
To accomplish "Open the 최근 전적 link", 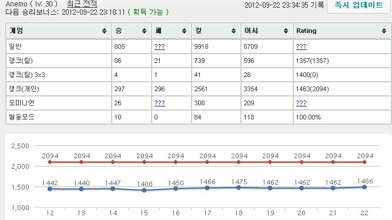I will coord(82,4).
